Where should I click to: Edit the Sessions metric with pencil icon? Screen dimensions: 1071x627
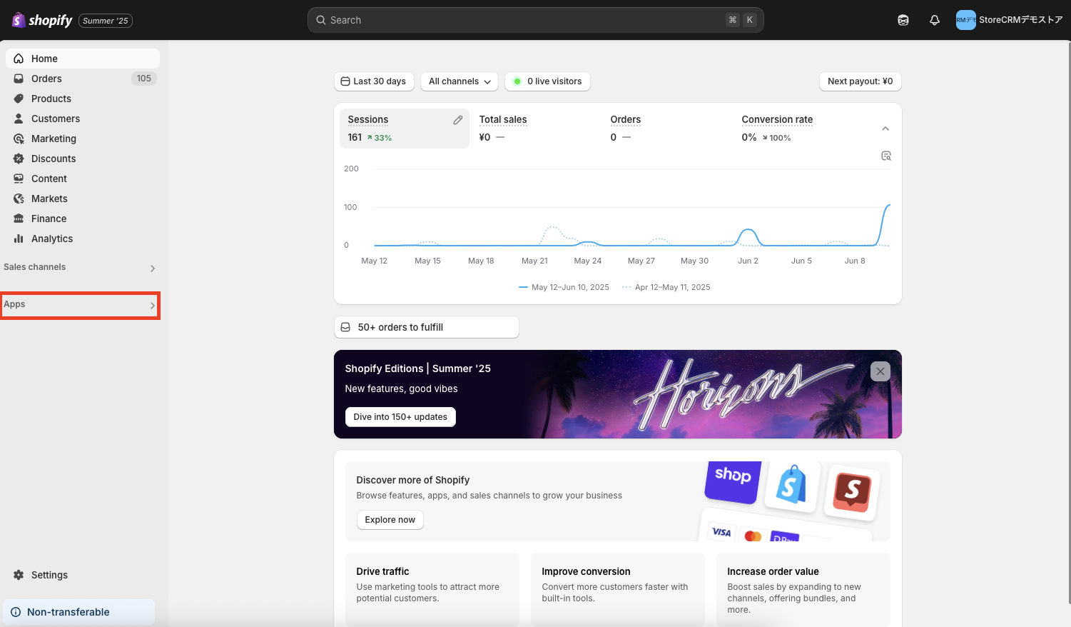(x=458, y=120)
